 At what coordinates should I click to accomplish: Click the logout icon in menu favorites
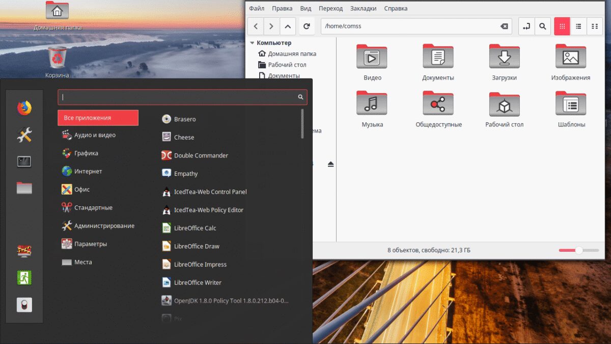click(24, 278)
